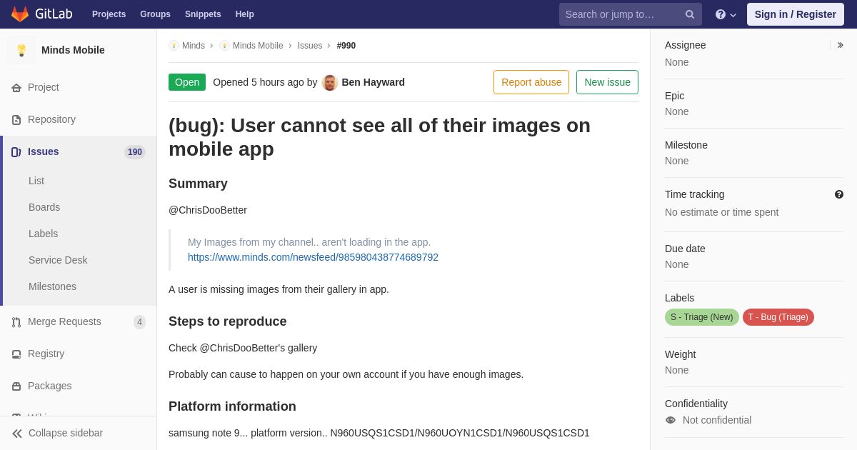857x450 pixels.
Task: Open the Boards sub-item
Action: (x=44, y=207)
